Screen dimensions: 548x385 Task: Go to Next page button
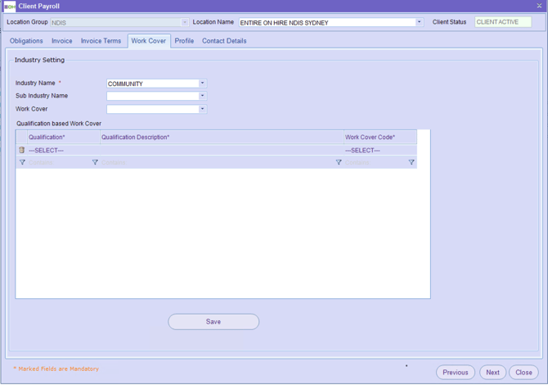(492, 372)
